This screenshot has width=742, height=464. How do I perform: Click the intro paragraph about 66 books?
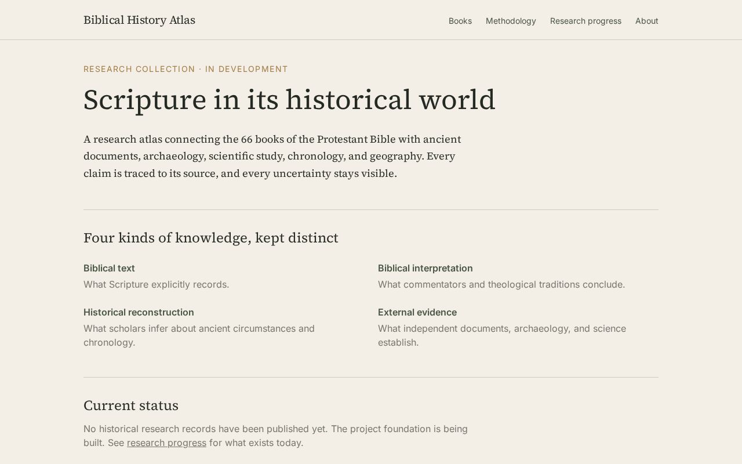pyautogui.click(x=272, y=157)
